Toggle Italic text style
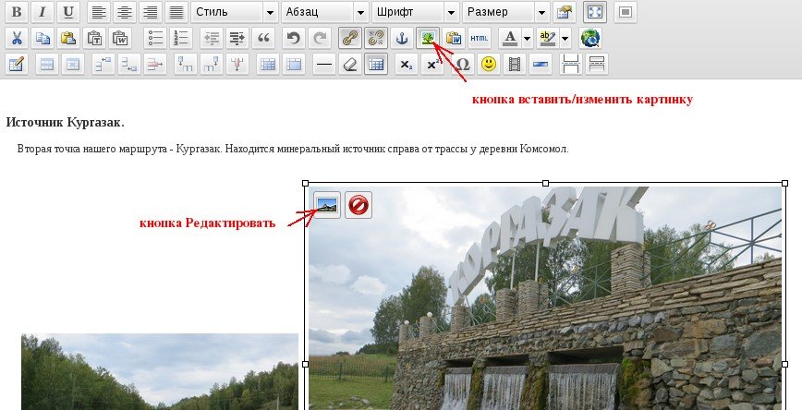 click(42, 12)
